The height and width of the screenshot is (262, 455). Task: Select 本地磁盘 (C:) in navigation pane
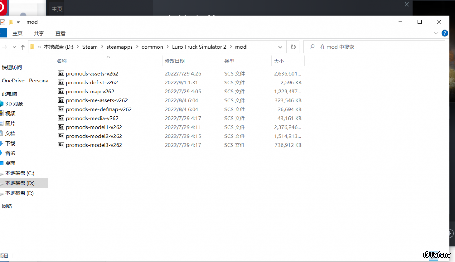(20, 173)
